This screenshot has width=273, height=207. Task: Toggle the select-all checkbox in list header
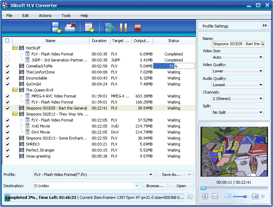point(7,41)
